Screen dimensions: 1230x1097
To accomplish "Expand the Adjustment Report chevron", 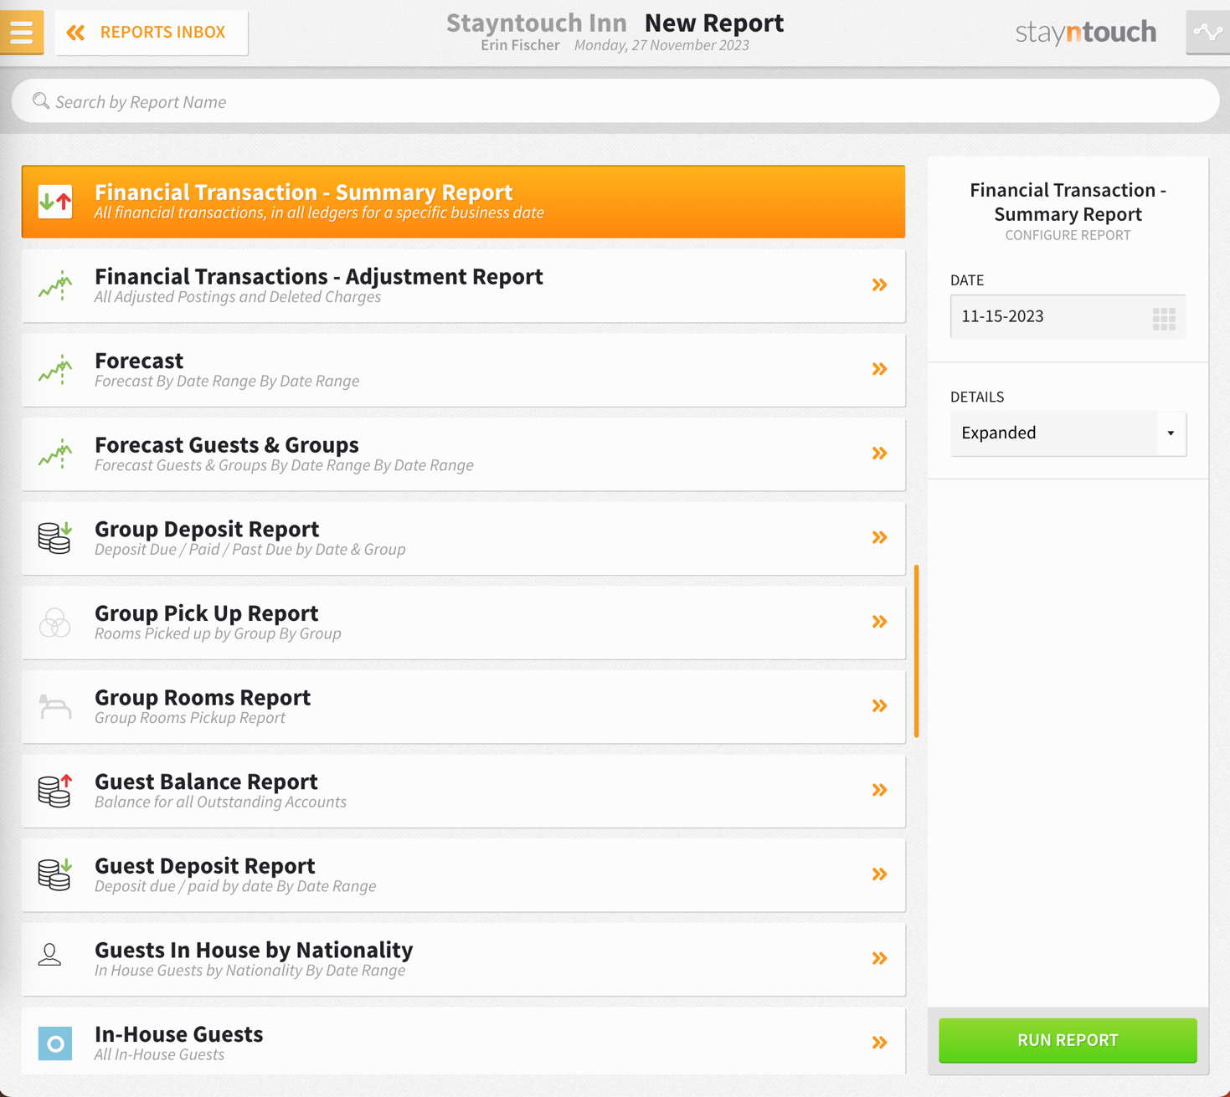I will 879,285.
